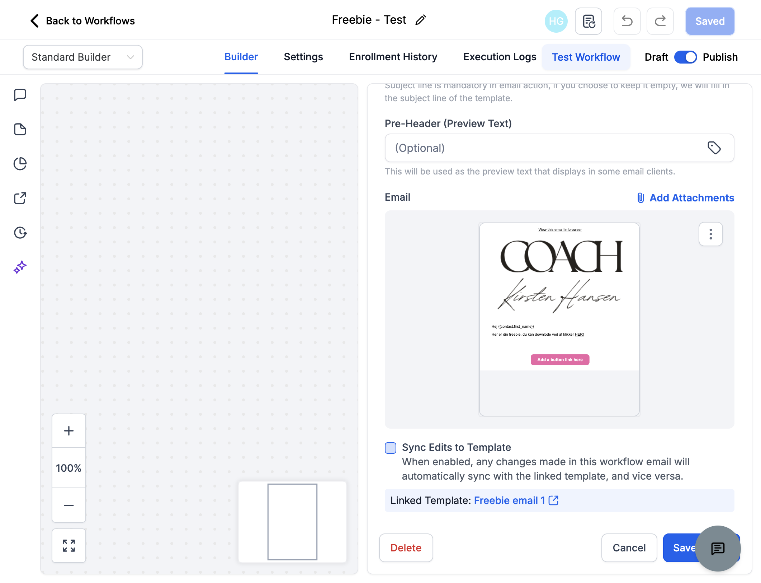
Task: Click the external link icon in the sidebar
Action: 20,198
